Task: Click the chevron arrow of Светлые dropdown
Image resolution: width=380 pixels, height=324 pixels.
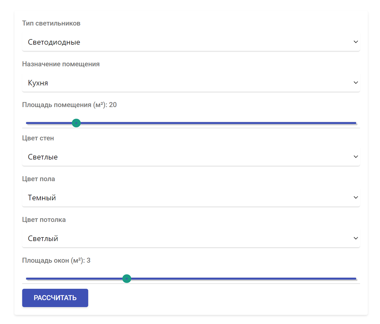Action: [356, 157]
